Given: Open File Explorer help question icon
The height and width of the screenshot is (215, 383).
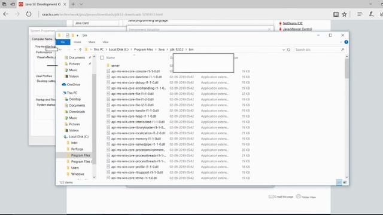Looking at the screenshot, I should pos(346,42).
